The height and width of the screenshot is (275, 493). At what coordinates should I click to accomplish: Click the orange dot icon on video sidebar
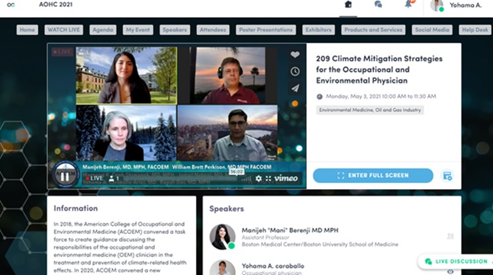(x=294, y=104)
